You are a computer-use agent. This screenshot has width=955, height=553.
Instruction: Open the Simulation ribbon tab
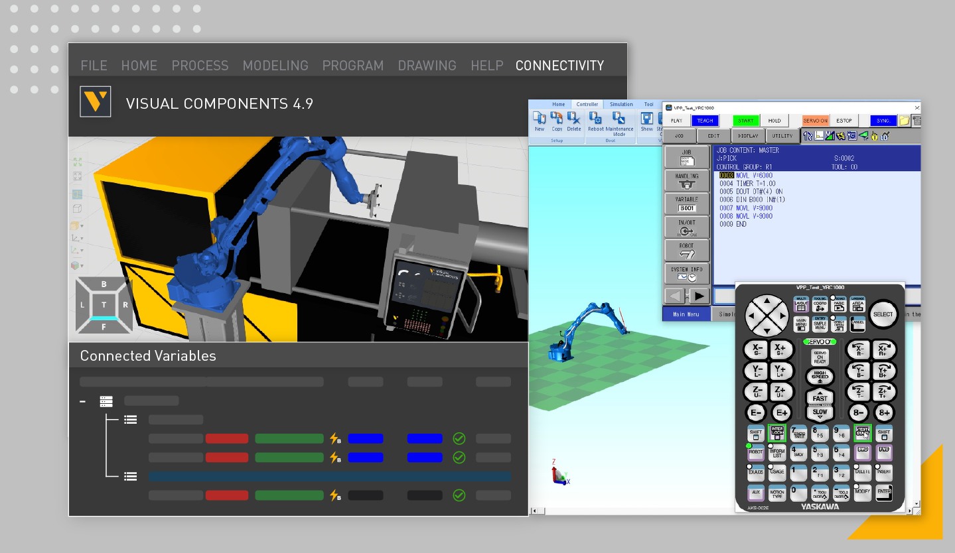(621, 104)
